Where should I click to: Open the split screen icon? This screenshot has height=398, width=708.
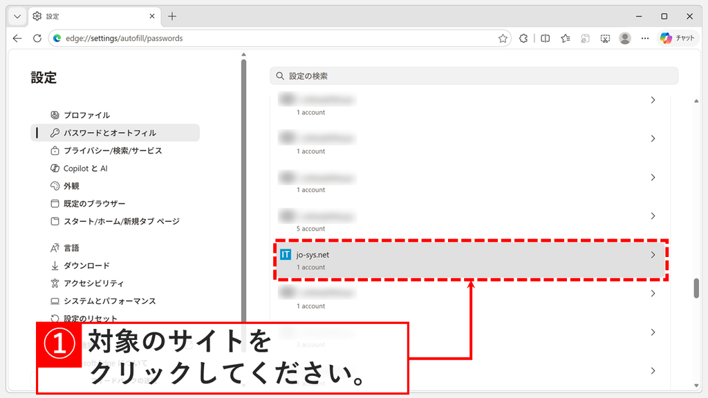coord(545,39)
